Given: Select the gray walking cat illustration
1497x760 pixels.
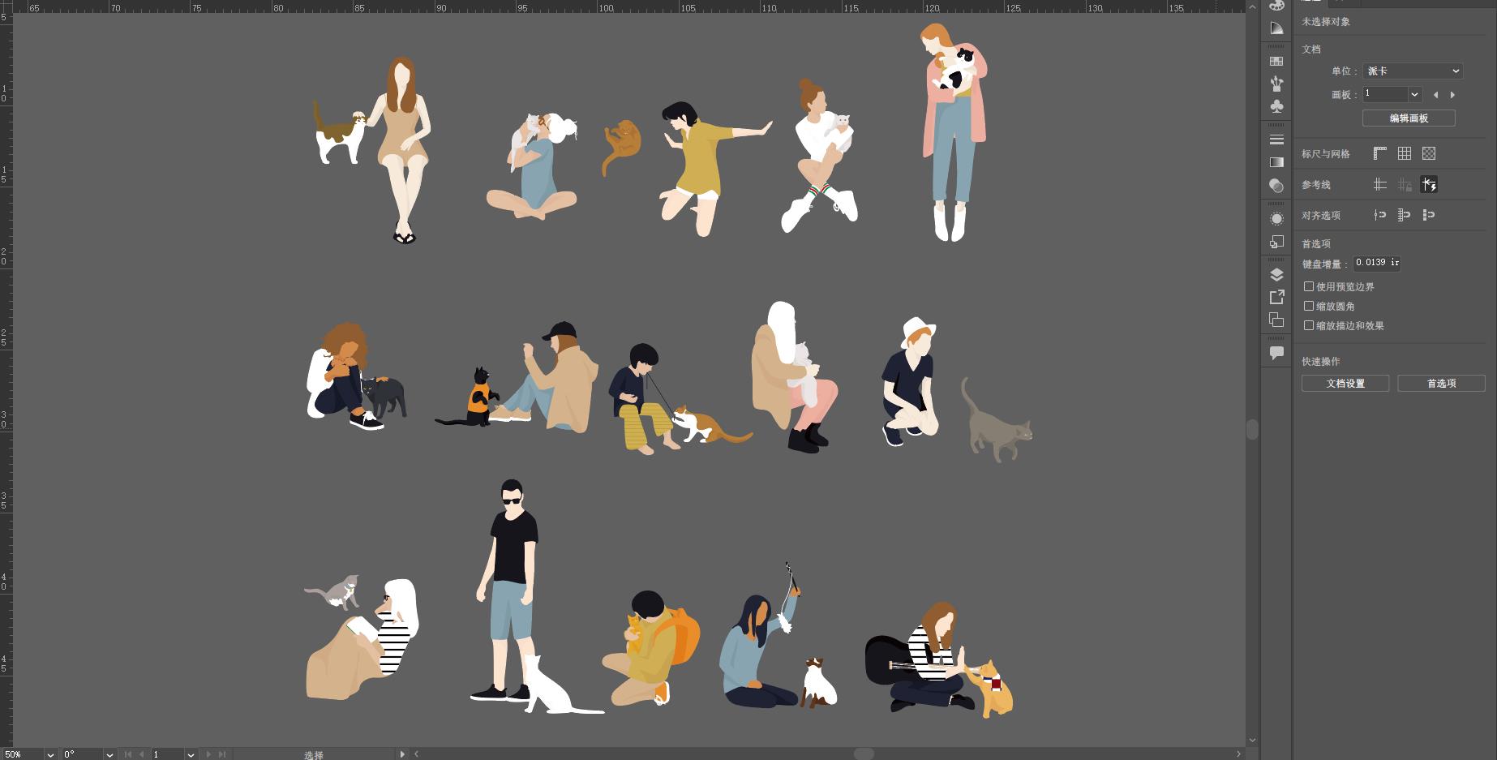Looking at the screenshot, I should (x=997, y=420).
